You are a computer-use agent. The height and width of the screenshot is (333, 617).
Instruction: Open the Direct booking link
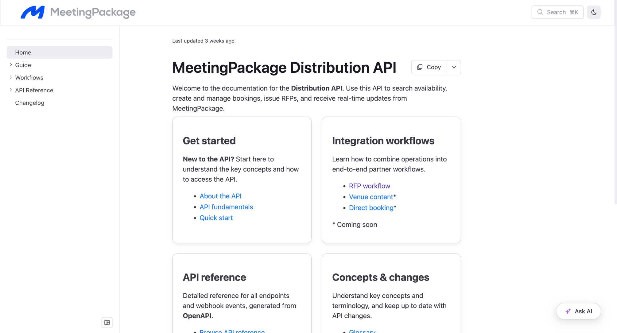pyautogui.click(x=371, y=208)
